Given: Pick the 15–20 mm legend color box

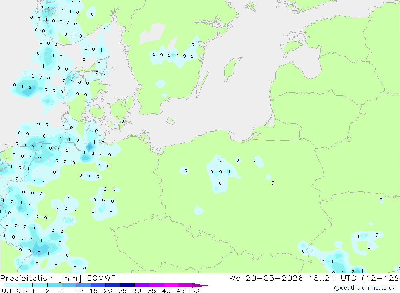Looking at the screenshot, I should point(98,285).
